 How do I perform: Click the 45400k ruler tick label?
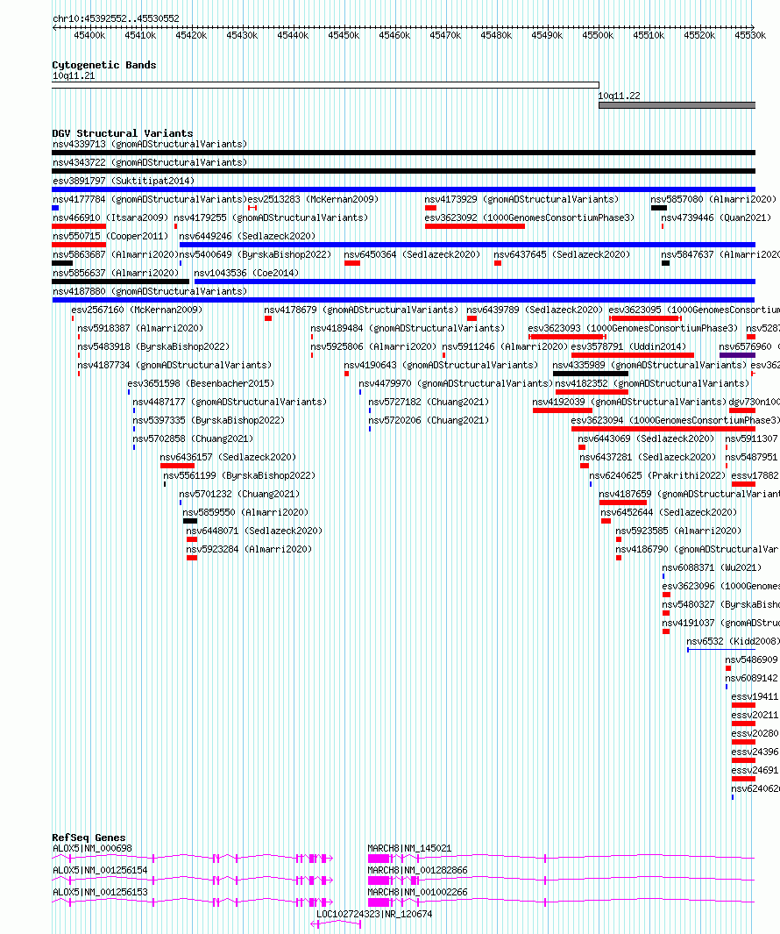(89, 35)
